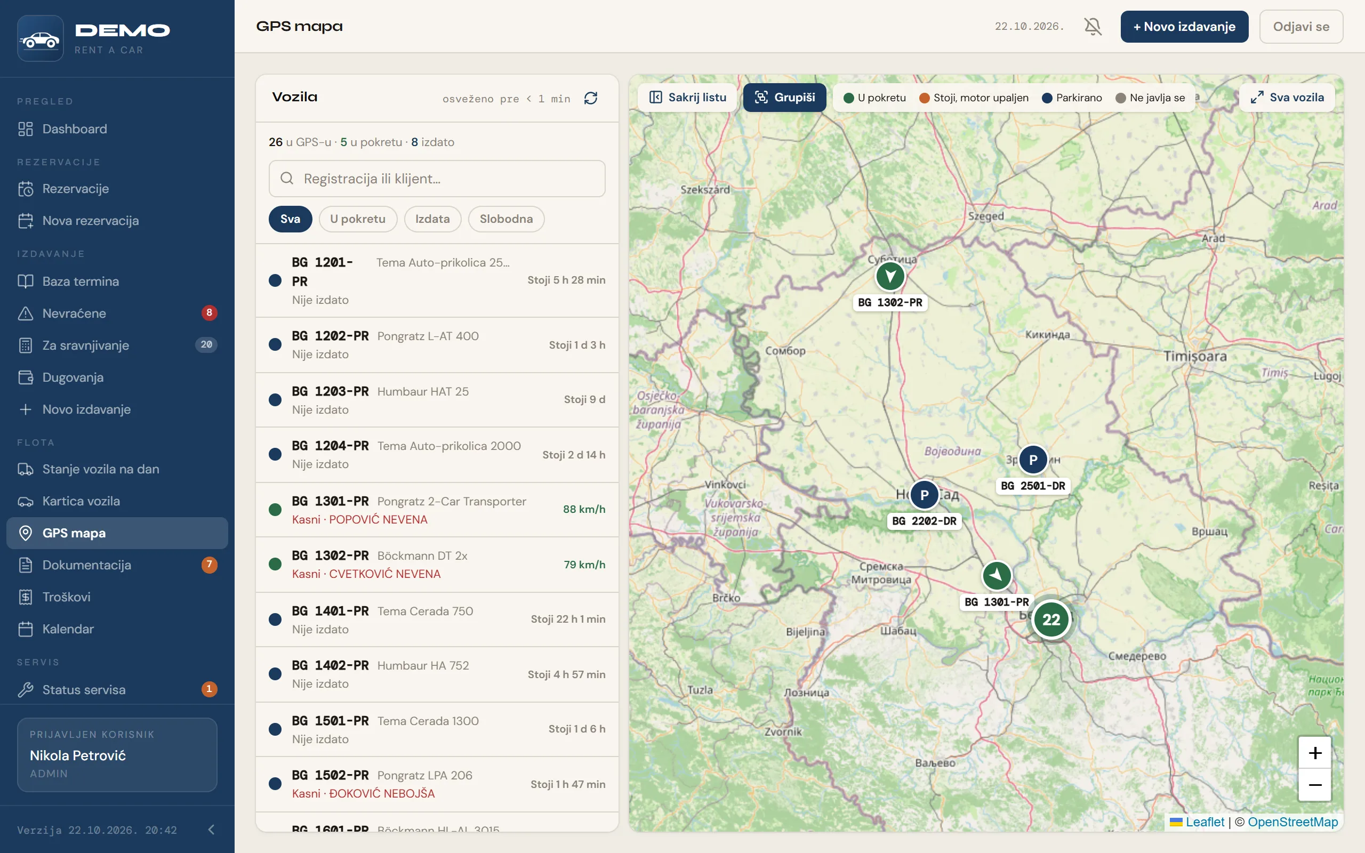Click the Nova rezervacija calendar-plus icon
1365x853 pixels.
tap(26, 221)
